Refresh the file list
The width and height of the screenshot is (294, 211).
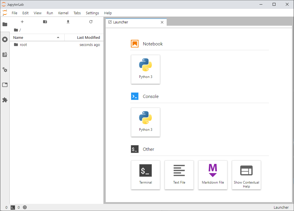(x=91, y=22)
